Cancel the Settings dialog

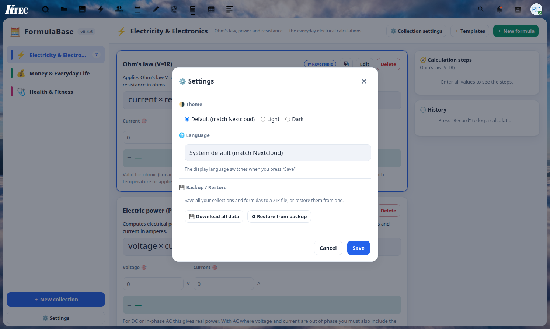pyautogui.click(x=328, y=248)
